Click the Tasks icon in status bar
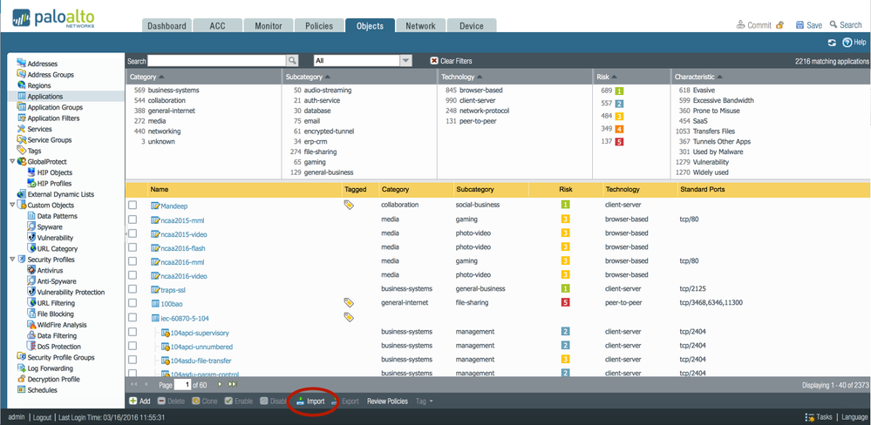 click(810, 417)
